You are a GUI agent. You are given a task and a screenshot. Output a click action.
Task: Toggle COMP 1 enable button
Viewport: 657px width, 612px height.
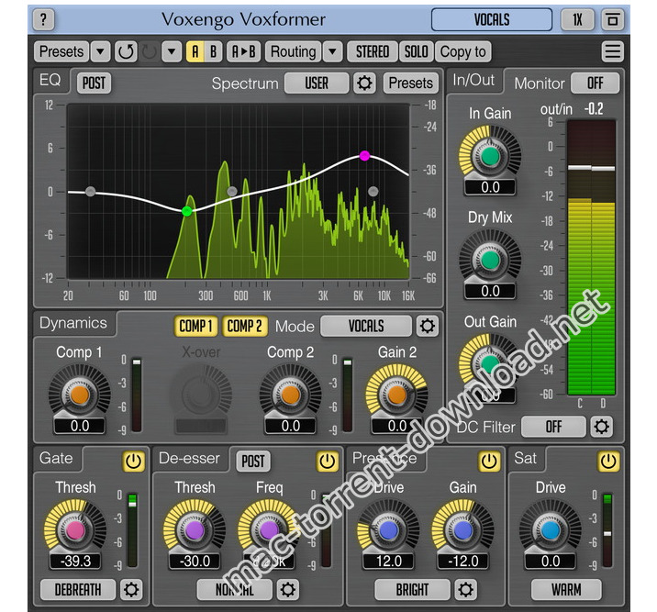[196, 326]
